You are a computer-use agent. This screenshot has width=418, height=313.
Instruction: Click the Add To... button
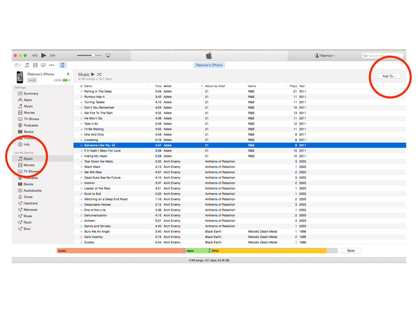pyautogui.click(x=389, y=76)
